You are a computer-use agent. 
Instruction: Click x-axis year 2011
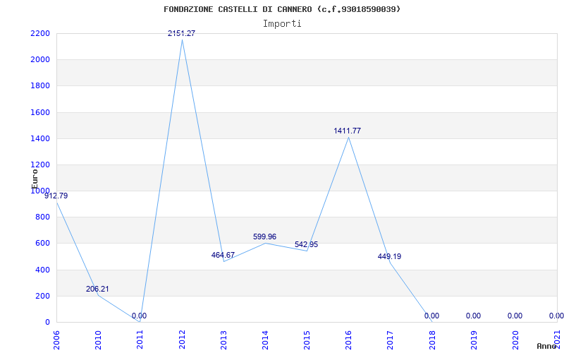(140, 340)
